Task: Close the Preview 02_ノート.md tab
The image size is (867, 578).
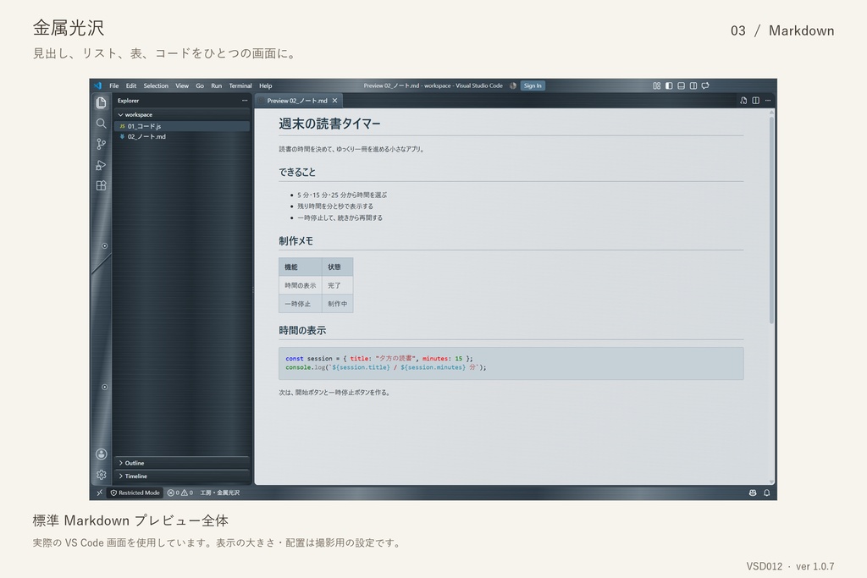Action: pyautogui.click(x=334, y=101)
